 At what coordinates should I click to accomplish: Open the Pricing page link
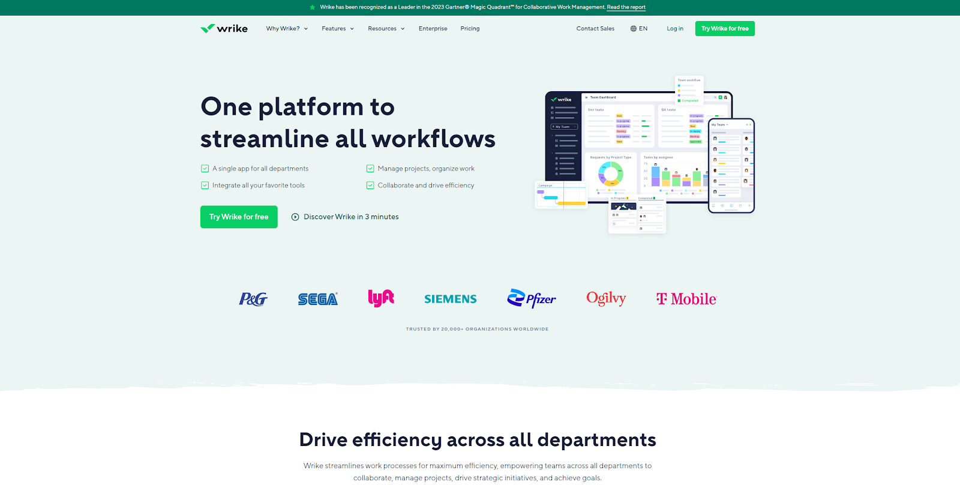pos(470,29)
